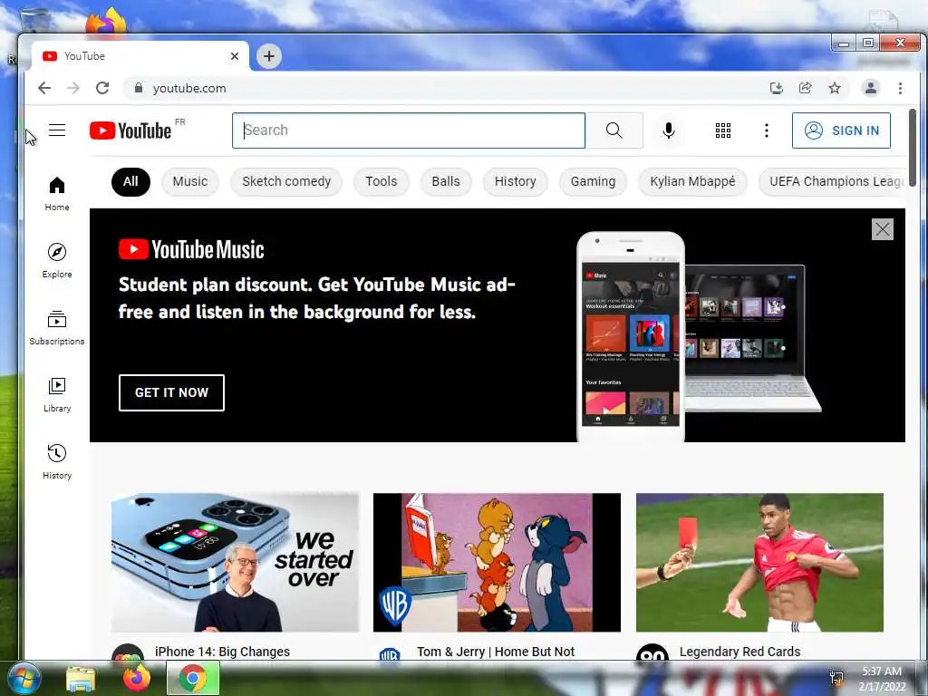Open Legendary Red Cards thumbnail
Image resolution: width=928 pixels, height=696 pixels.
tap(760, 562)
